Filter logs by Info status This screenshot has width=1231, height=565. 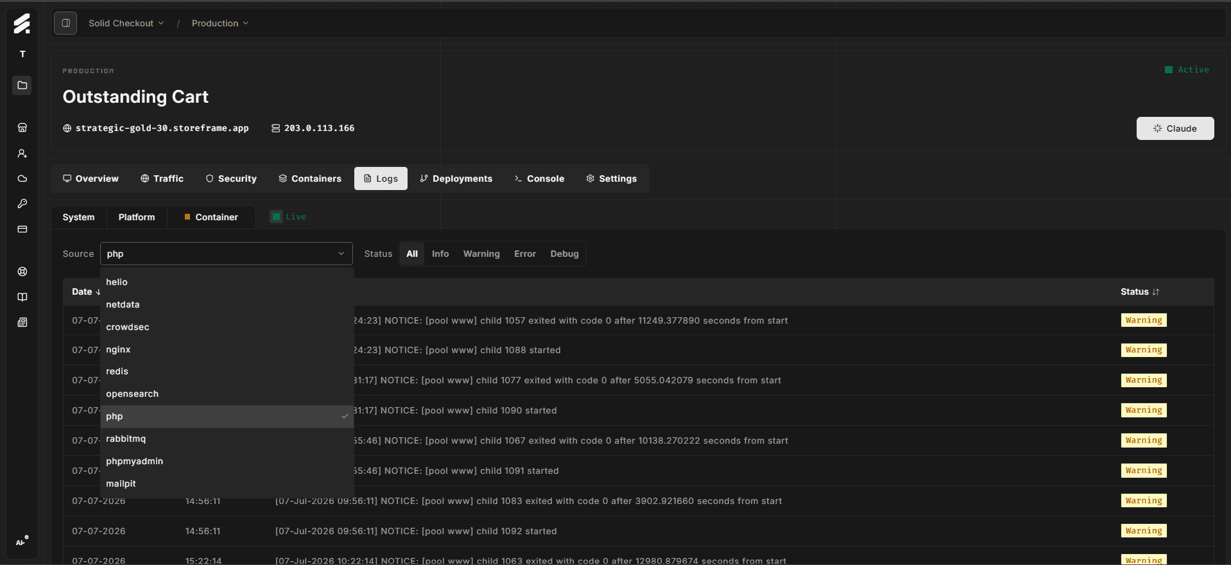[x=440, y=254]
